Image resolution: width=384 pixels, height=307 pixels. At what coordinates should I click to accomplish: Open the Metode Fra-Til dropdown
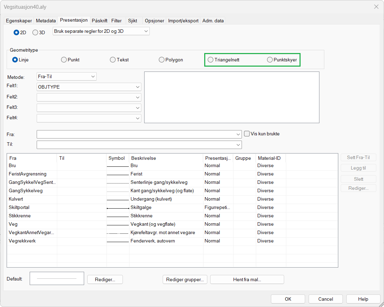(x=66, y=76)
